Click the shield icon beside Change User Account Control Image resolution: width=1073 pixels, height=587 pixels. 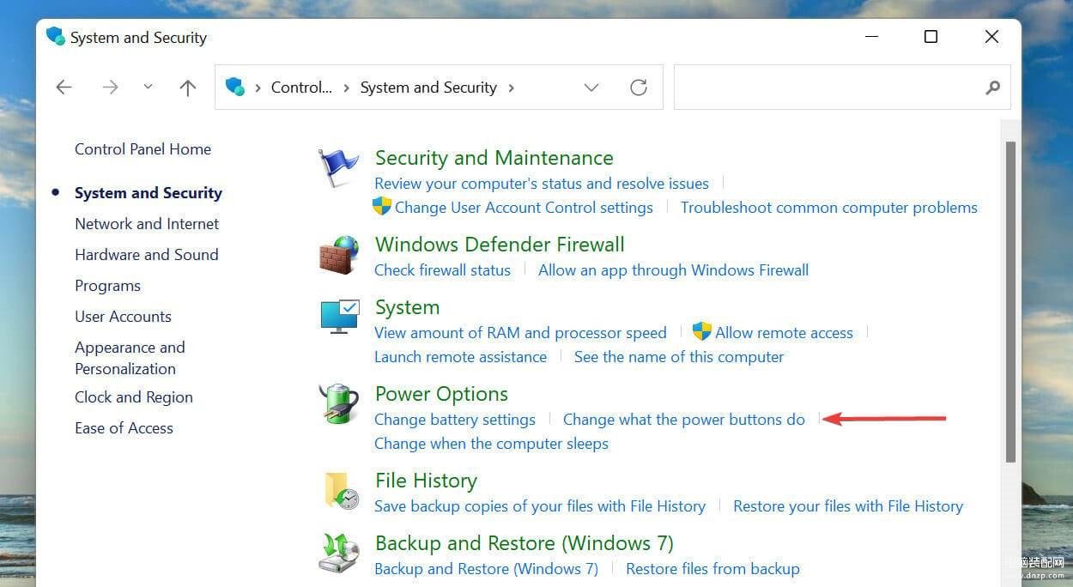tap(382, 207)
